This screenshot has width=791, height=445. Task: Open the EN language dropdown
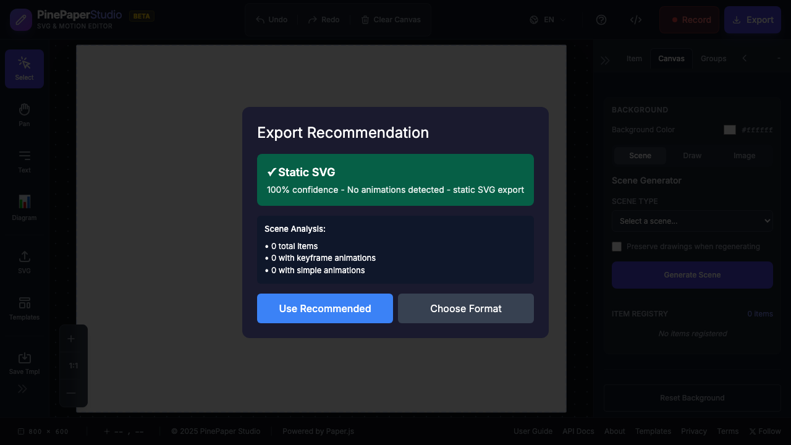pos(546,19)
